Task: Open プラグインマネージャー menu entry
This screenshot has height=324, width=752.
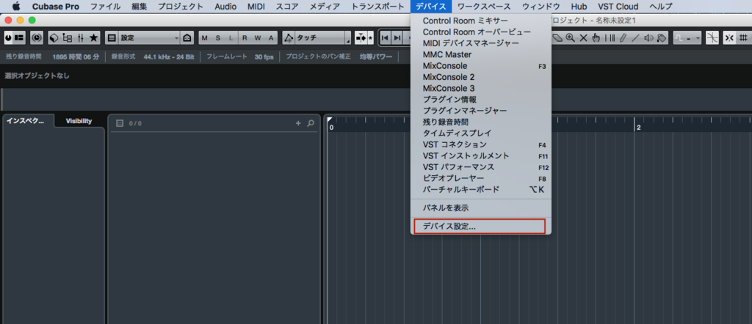Action: coord(481,111)
